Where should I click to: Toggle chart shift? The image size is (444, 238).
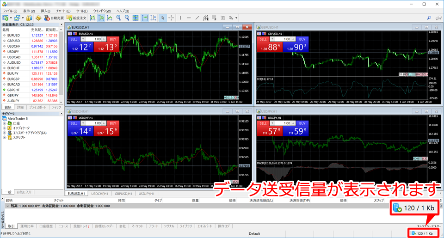click(x=153, y=18)
